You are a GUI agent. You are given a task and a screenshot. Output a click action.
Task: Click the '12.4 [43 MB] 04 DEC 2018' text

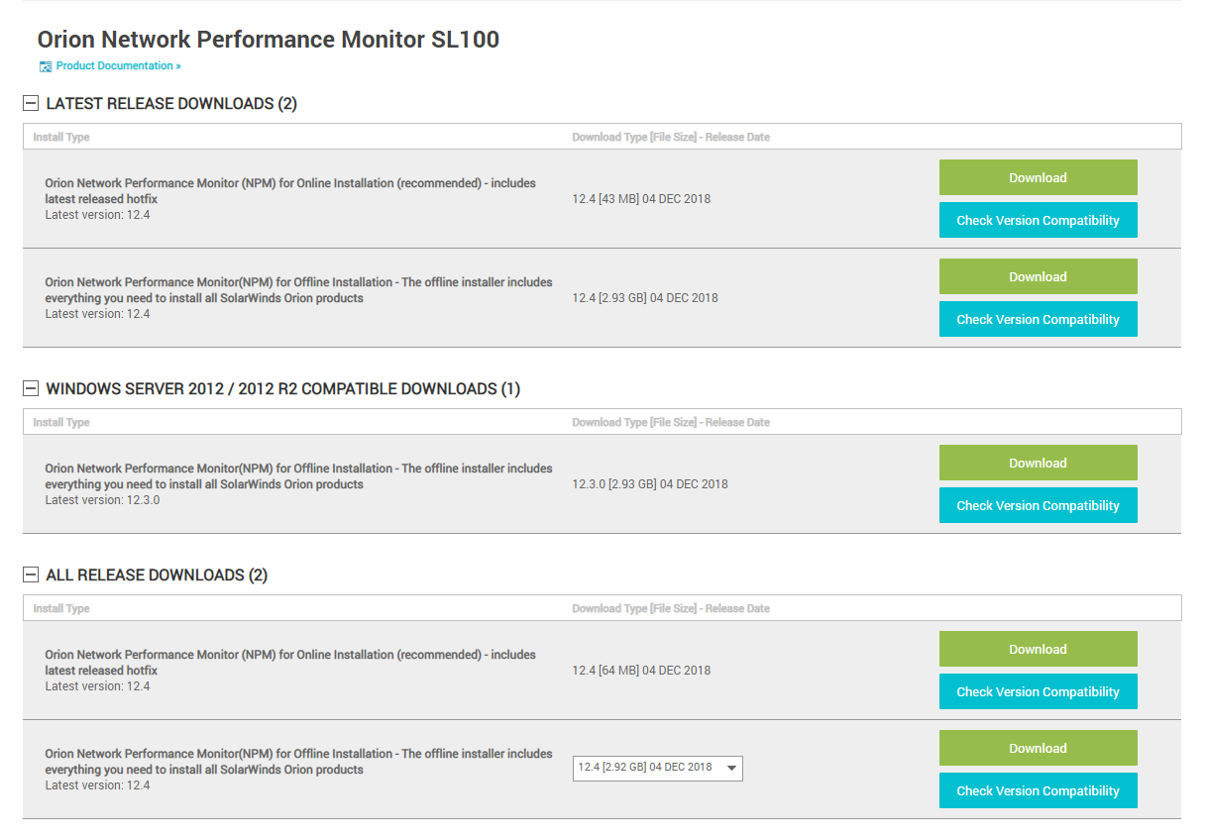pos(641,198)
